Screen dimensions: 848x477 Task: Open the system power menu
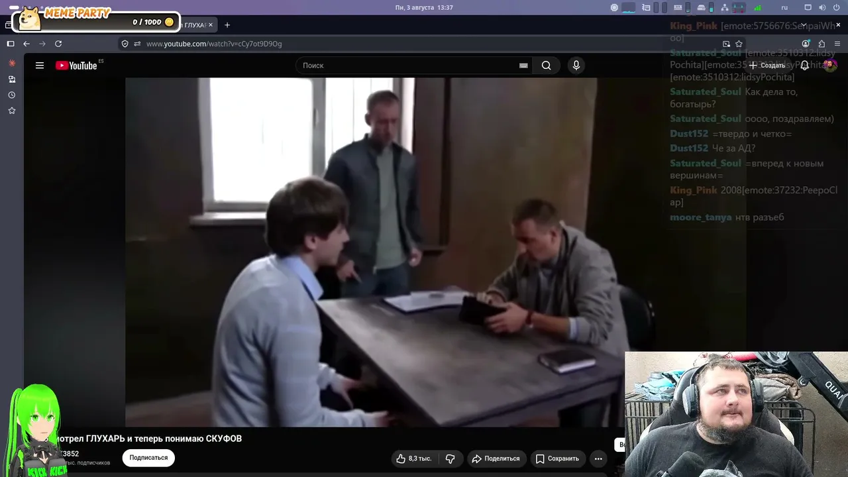tap(837, 7)
